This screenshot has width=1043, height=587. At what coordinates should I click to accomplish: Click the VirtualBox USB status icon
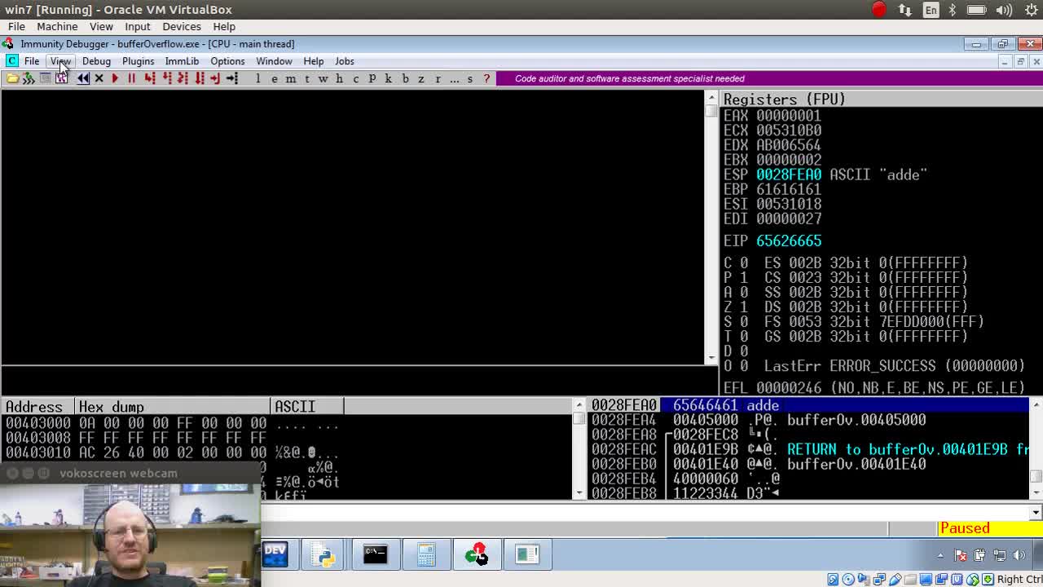[897, 578]
